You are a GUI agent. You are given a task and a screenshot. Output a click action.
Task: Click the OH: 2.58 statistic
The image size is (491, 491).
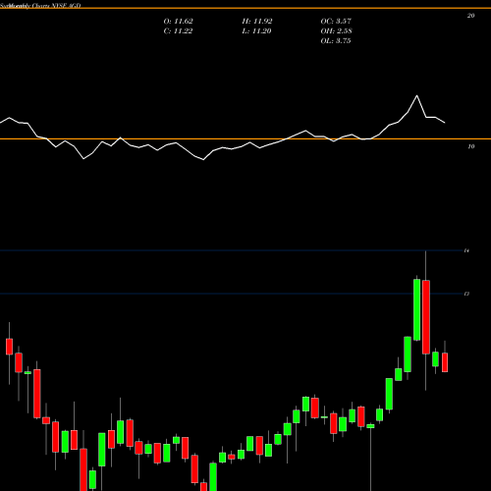point(336,31)
